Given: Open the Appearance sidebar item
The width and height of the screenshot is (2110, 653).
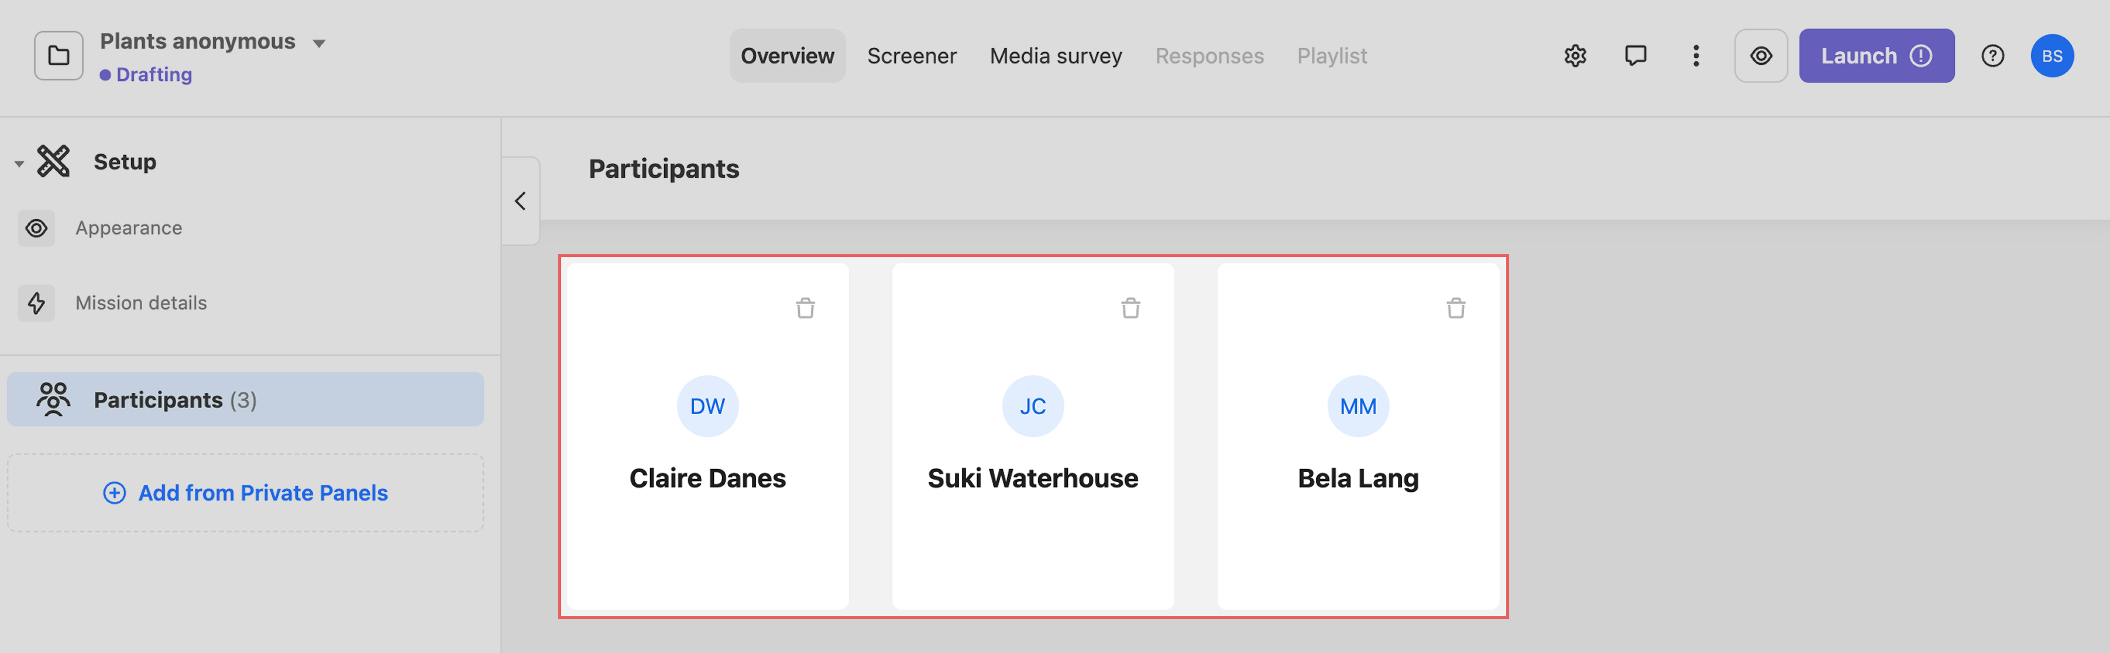Looking at the screenshot, I should click(x=129, y=228).
